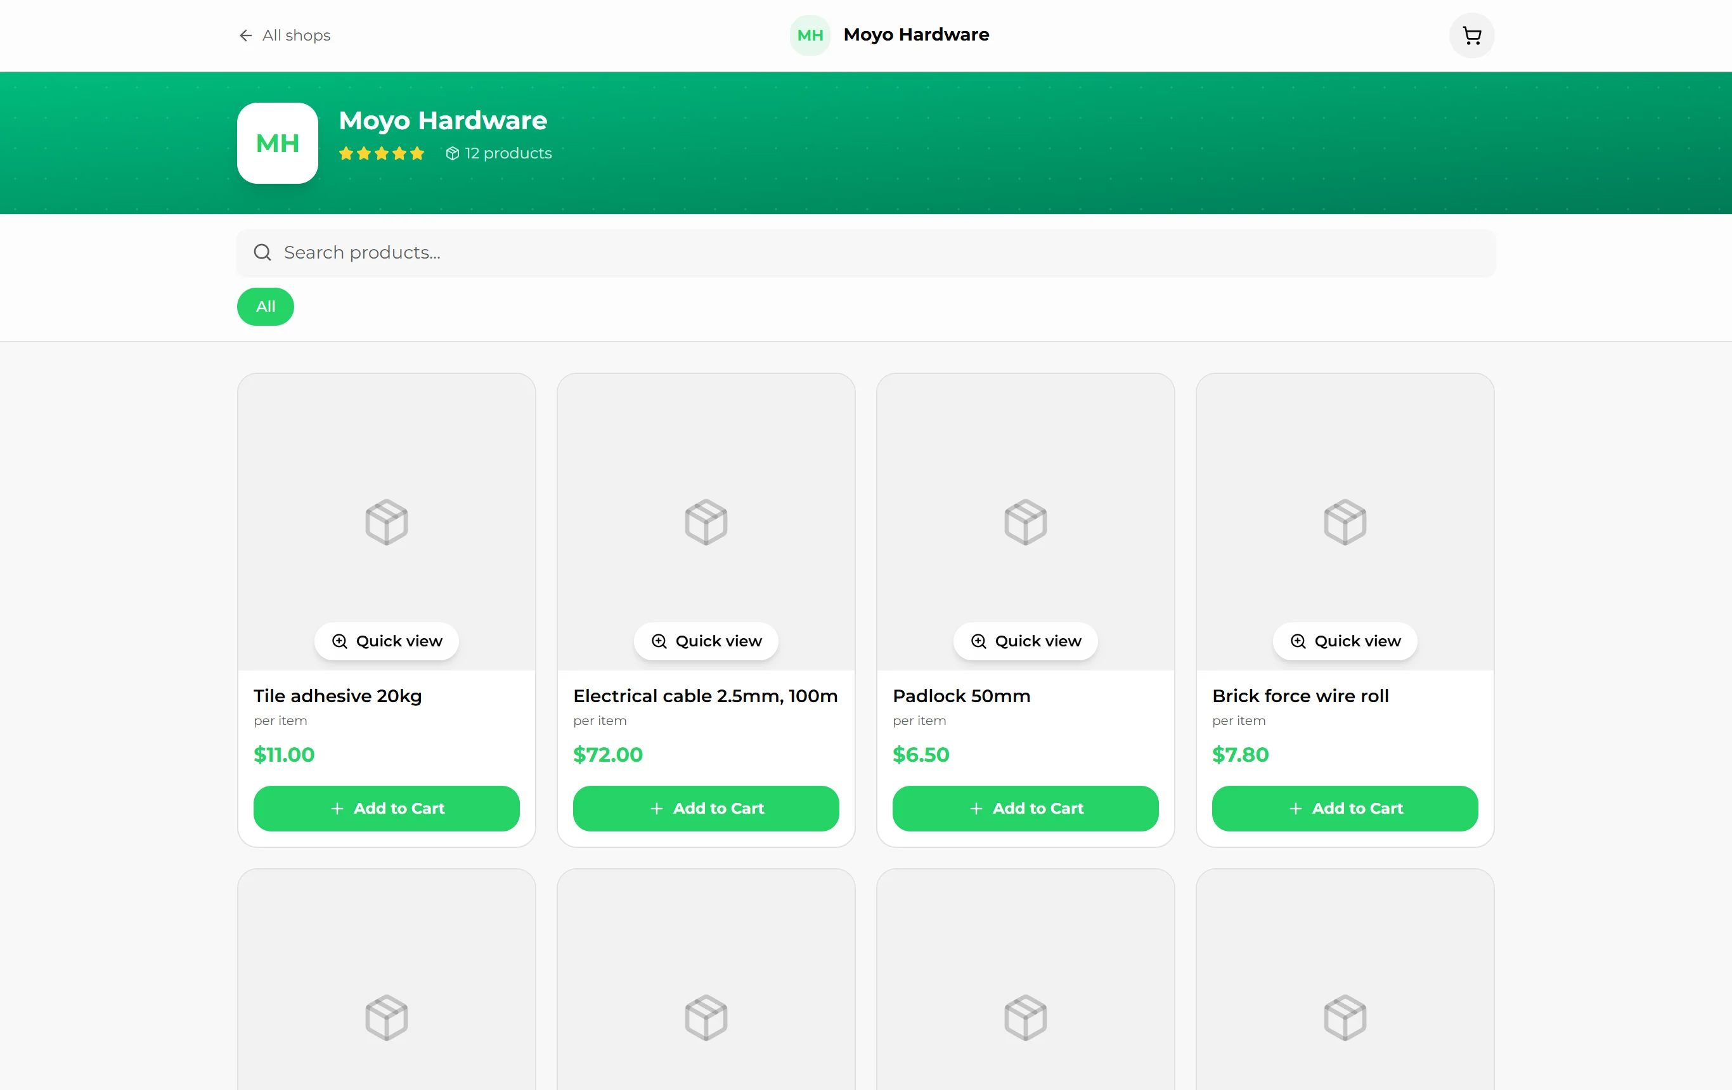The height and width of the screenshot is (1090, 1732).
Task: Click the Tile adhesive 20kg product name
Action: (337, 696)
